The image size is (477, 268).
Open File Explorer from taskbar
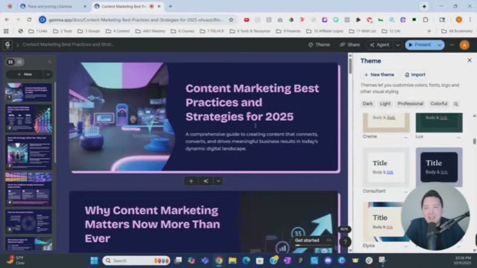point(232,261)
